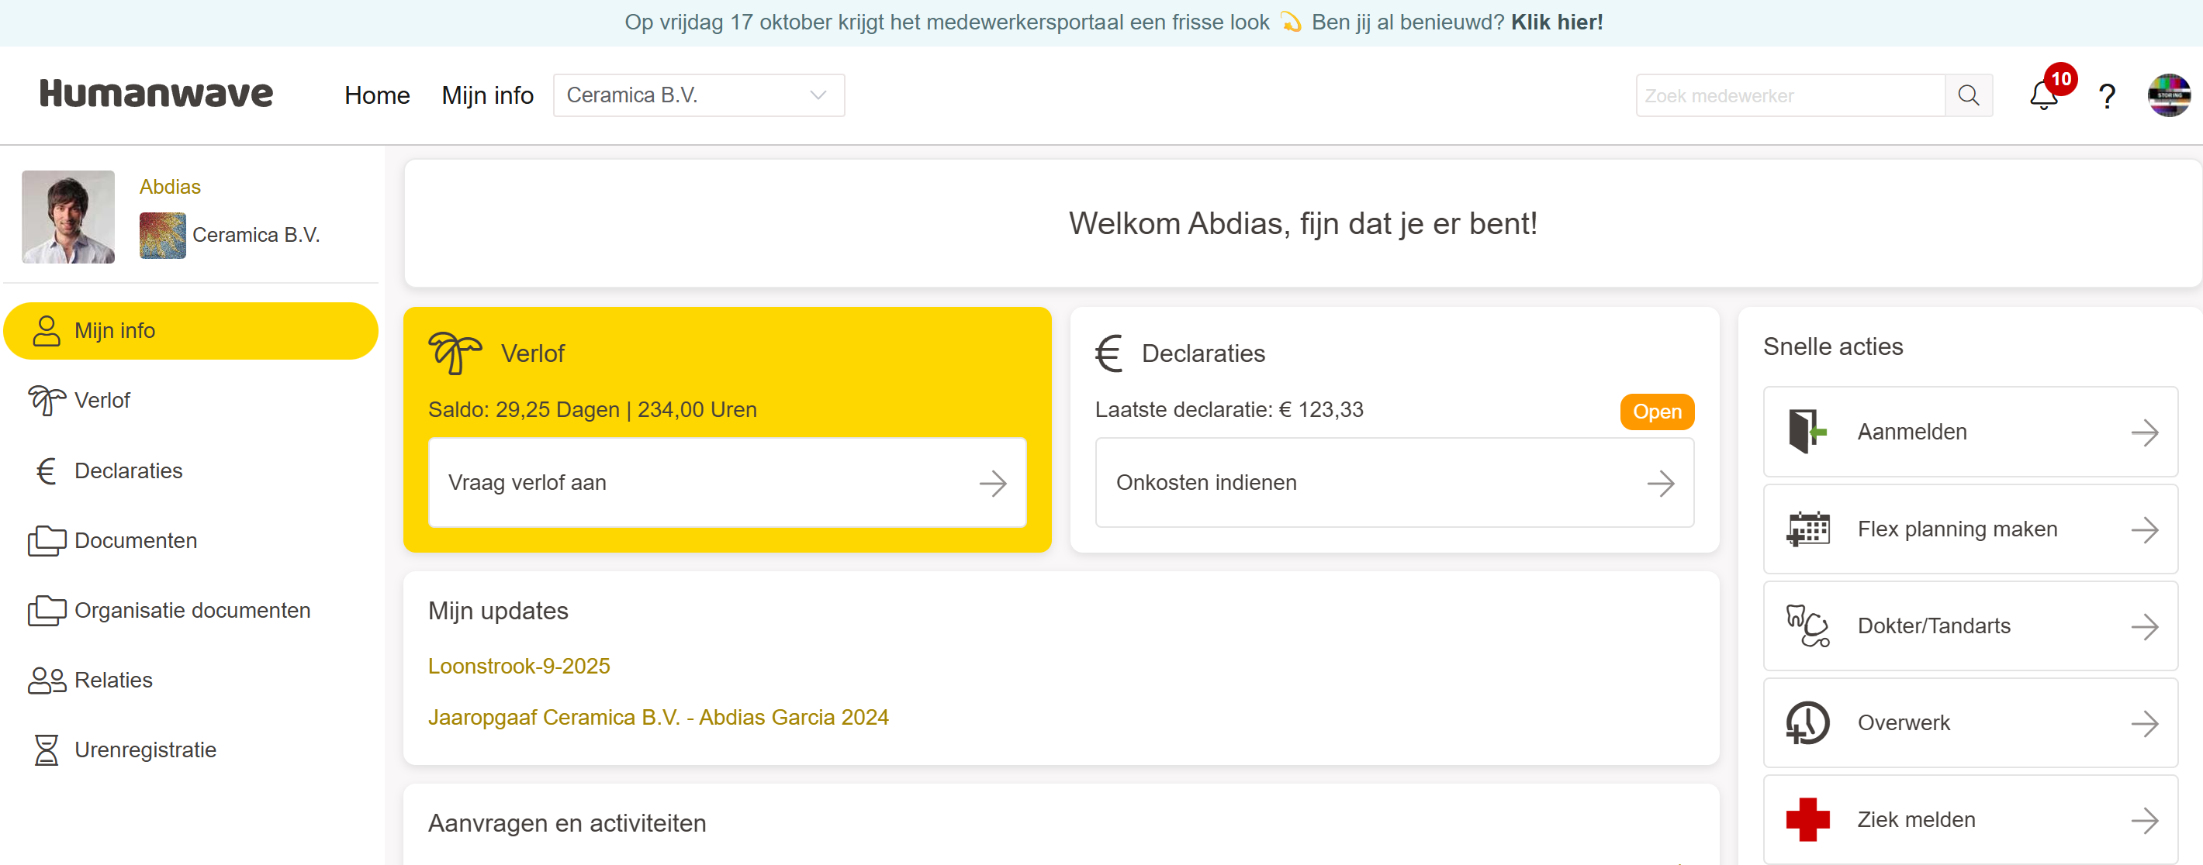Click the search magnifier icon

point(1968,96)
